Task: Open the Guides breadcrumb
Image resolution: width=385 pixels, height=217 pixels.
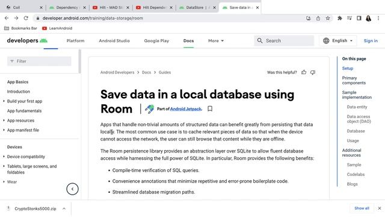Action: click(x=164, y=72)
